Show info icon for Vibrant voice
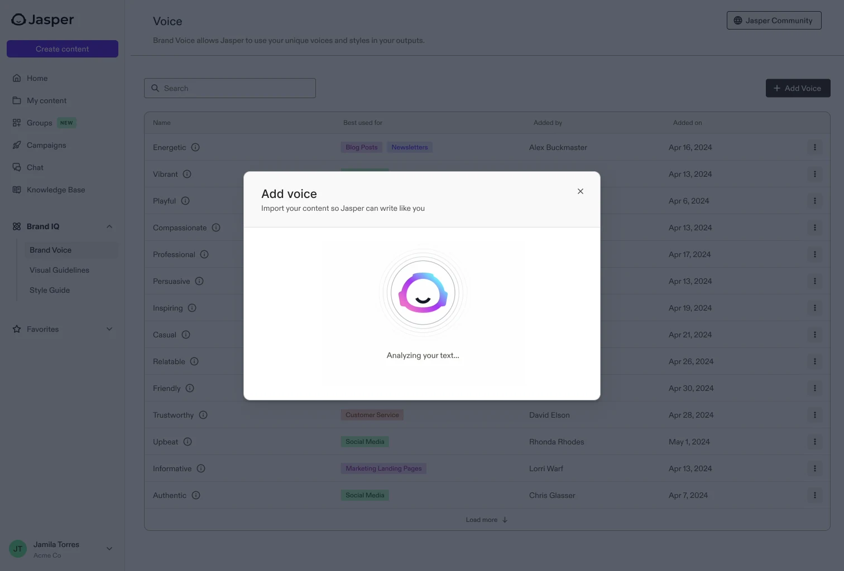 (x=187, y=174)
